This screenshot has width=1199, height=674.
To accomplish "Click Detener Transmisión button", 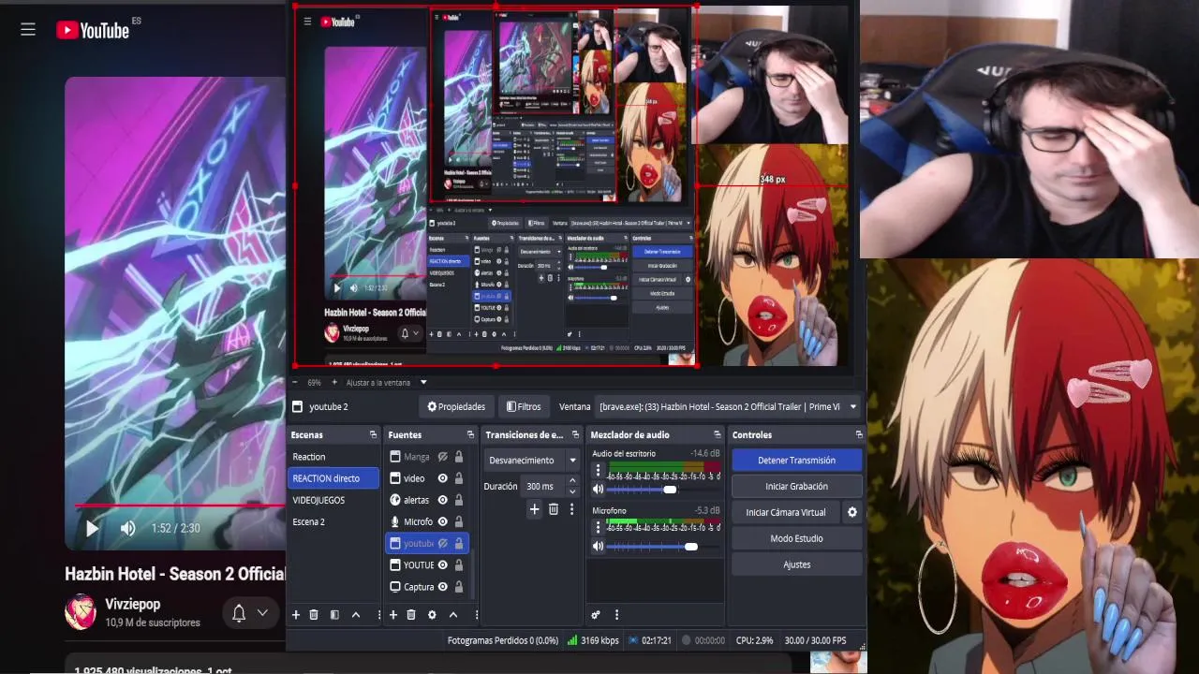I will click(x=796, y=460).
